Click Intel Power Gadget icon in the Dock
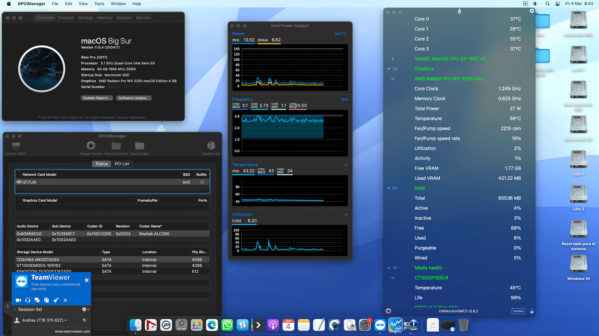Viewport: 599px width, 336px height. click(x=396, y=325)
